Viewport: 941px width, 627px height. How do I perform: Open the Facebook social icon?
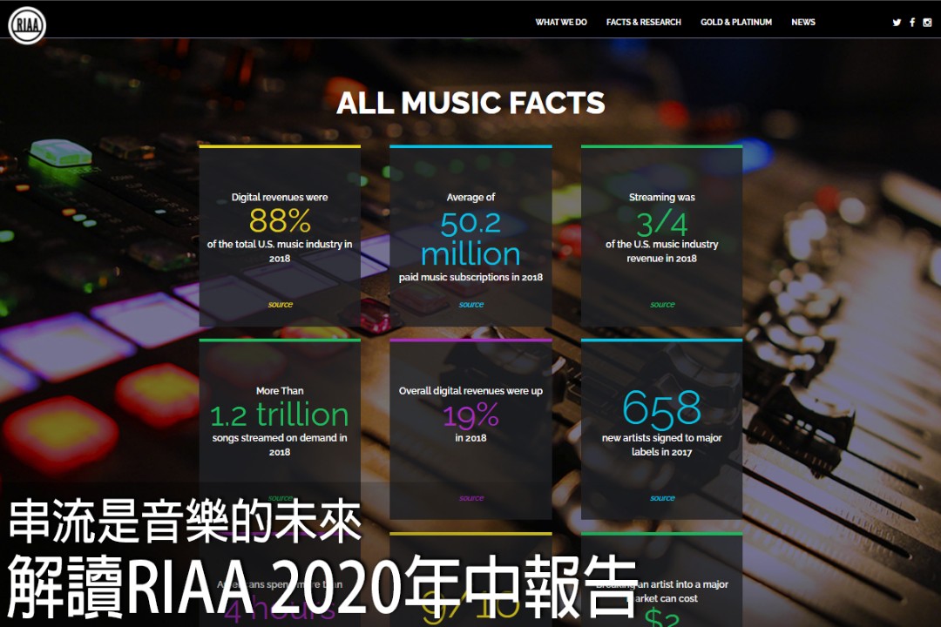click(912, 23)
